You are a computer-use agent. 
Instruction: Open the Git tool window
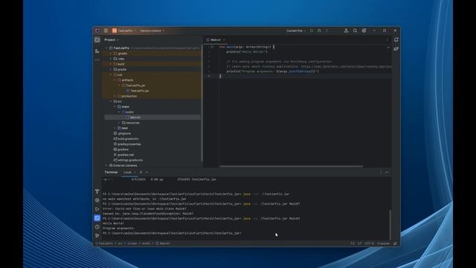pyautogui.click(x=97, y=235)
